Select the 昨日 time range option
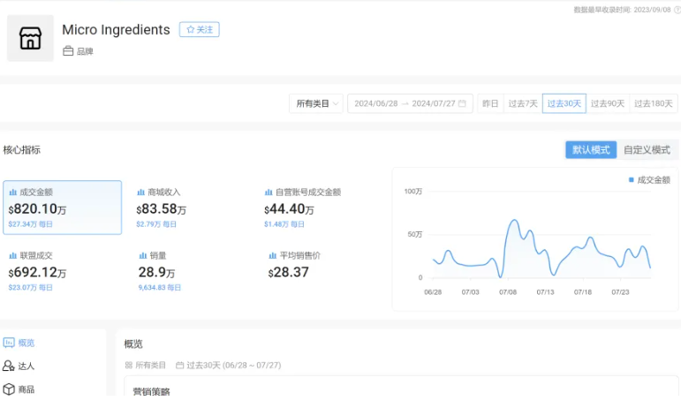Viewport: 681px width, 408px height. (x=489, y=104)
